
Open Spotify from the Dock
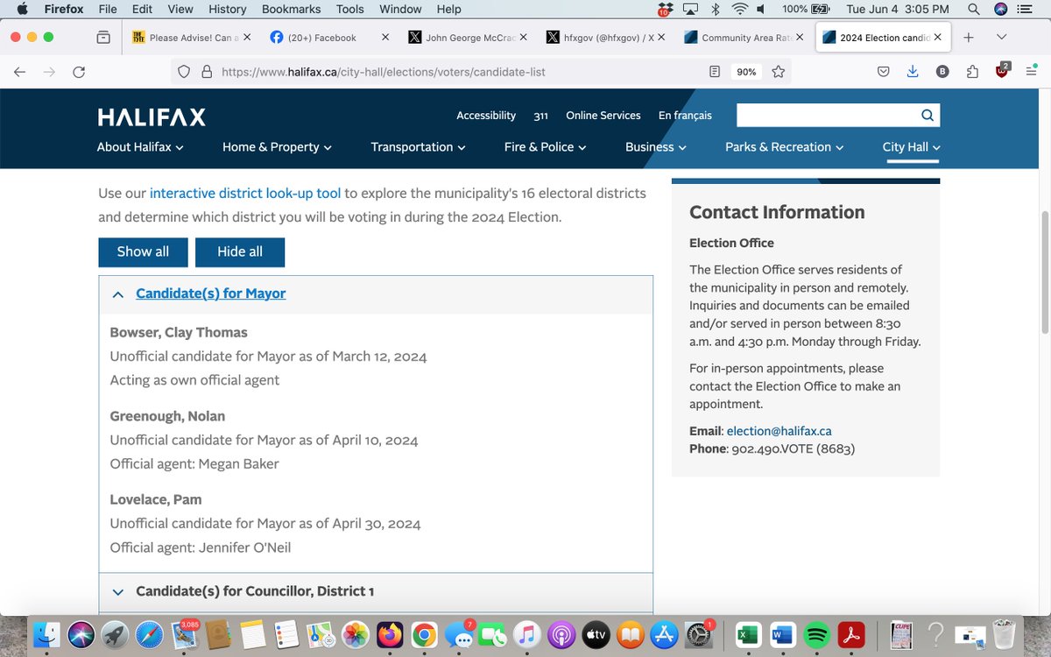click(815, 634)
